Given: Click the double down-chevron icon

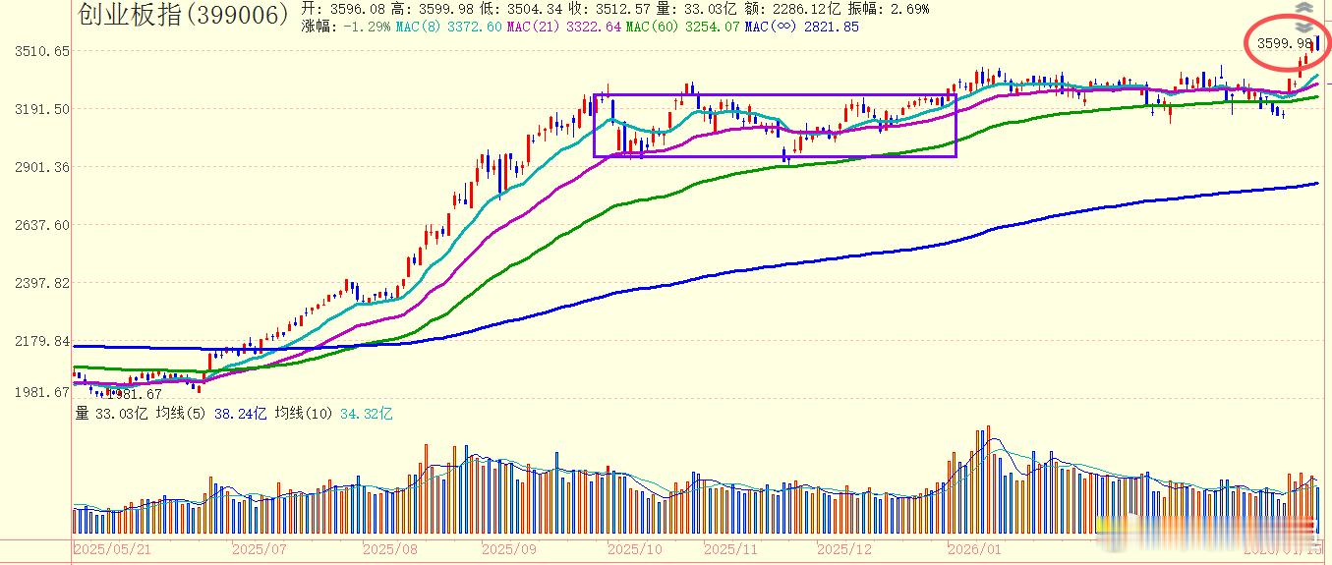Looking at the screenshot, I should tap(1303, 26).
